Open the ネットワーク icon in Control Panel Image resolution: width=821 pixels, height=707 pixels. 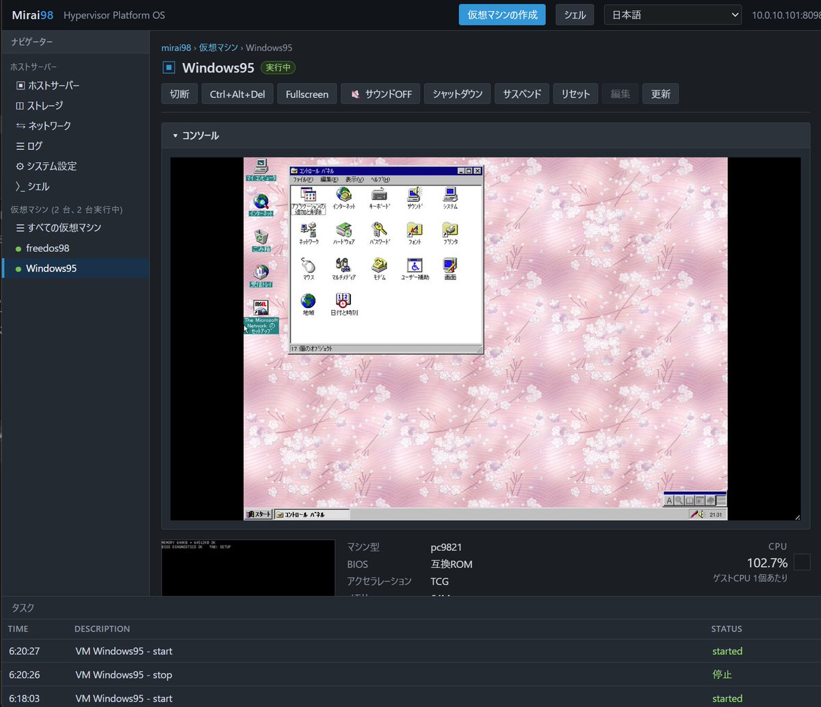(309, 234)
